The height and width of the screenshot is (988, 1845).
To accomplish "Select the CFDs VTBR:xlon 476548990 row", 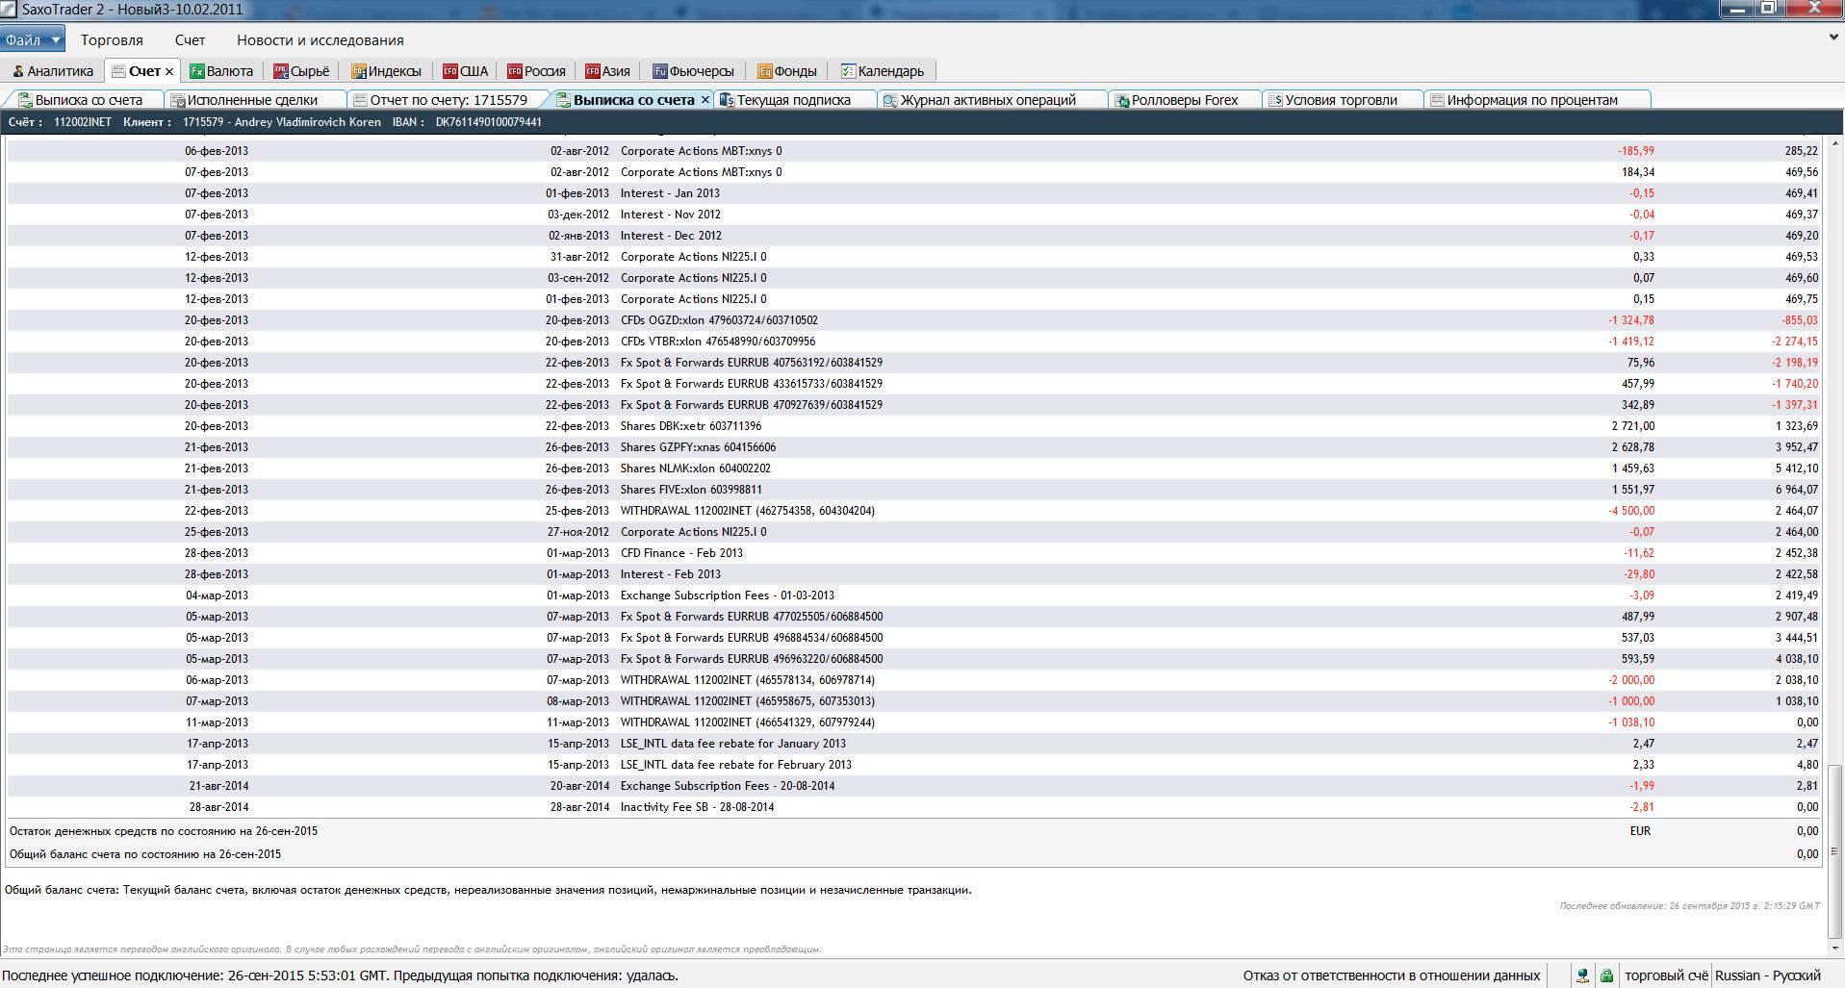I will pyautogui.click(x=914, y=342).
